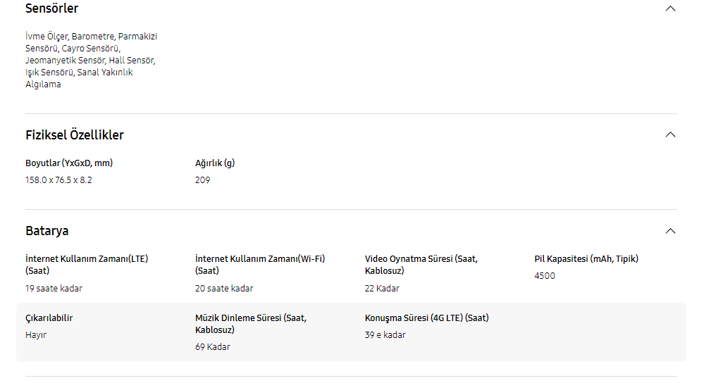Click the İnternet Kullanım Zamanı(LTE) label
Viewport: 706px width, 383px height.
pyautogui.click(x=87, y=264)
